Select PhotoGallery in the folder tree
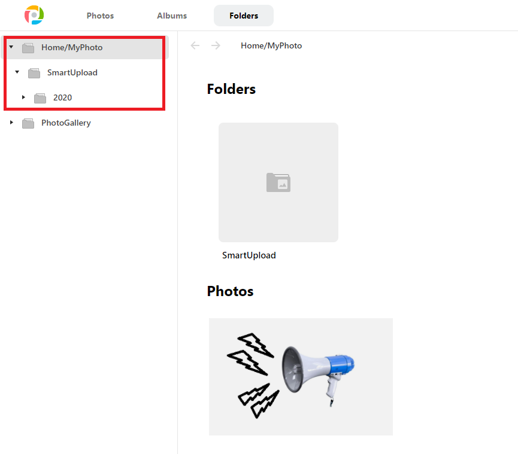Viewport: 518px width, 454px height. [66, 123]
